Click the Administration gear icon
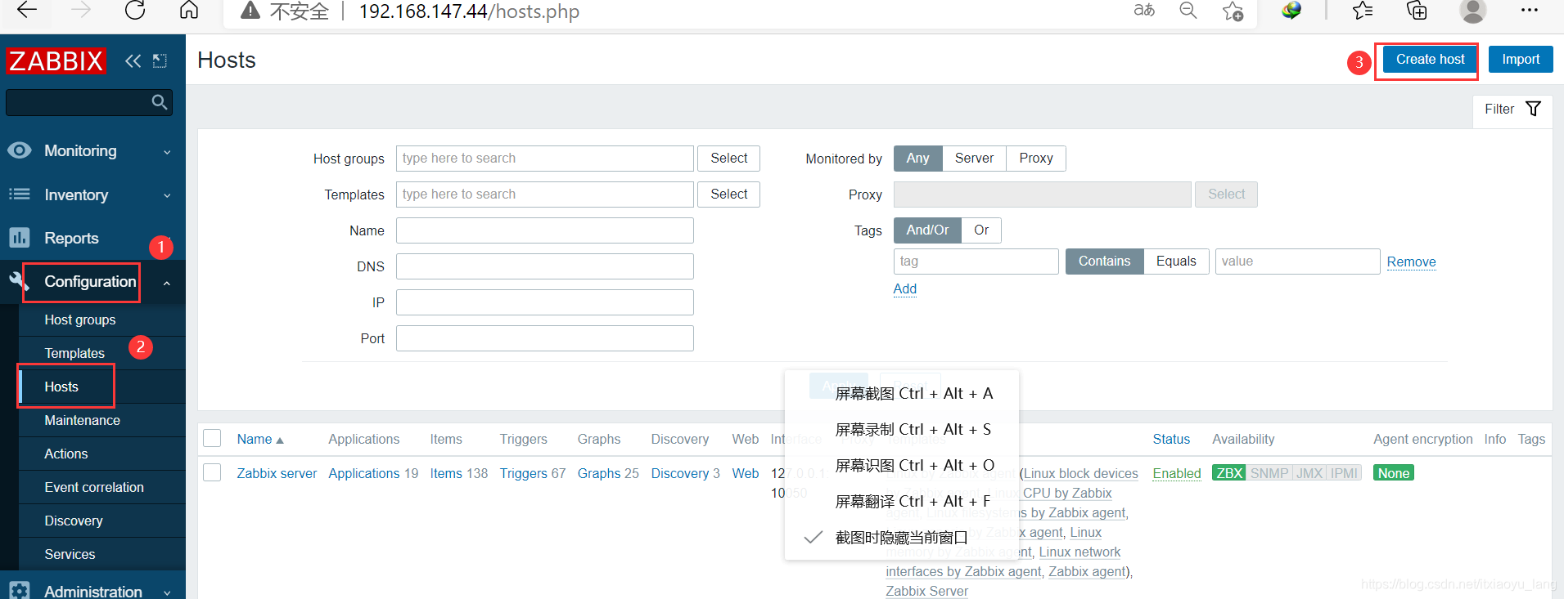 (x=20, y=590)
